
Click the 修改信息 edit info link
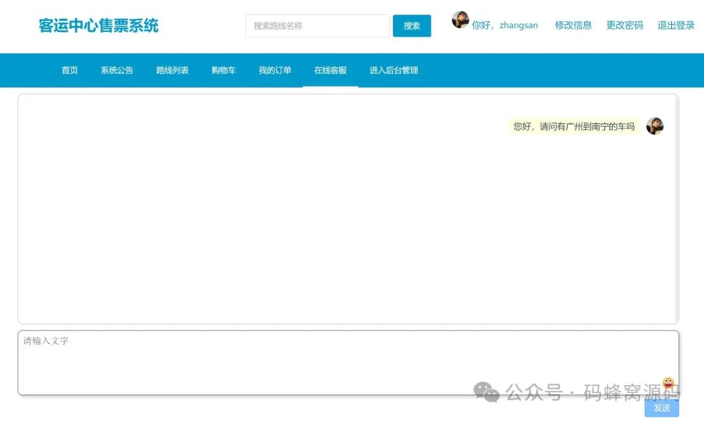573,25
